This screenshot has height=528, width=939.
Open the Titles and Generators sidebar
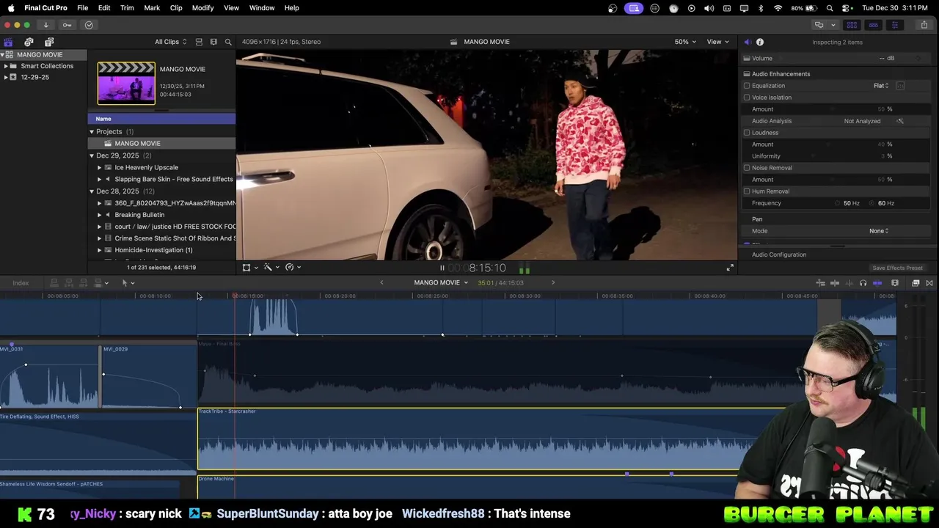[49, 42]
